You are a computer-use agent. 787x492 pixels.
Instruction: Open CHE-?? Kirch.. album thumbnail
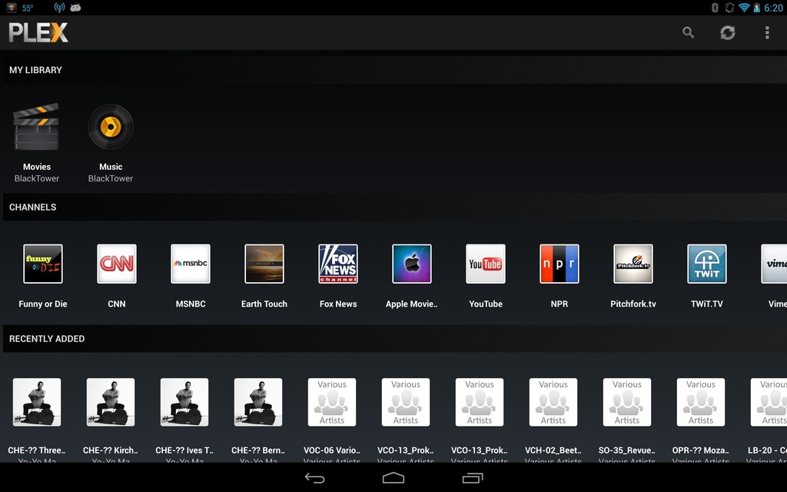coord(111,402)
